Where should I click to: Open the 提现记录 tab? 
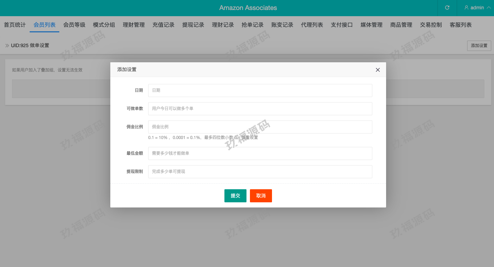(193, 25)
